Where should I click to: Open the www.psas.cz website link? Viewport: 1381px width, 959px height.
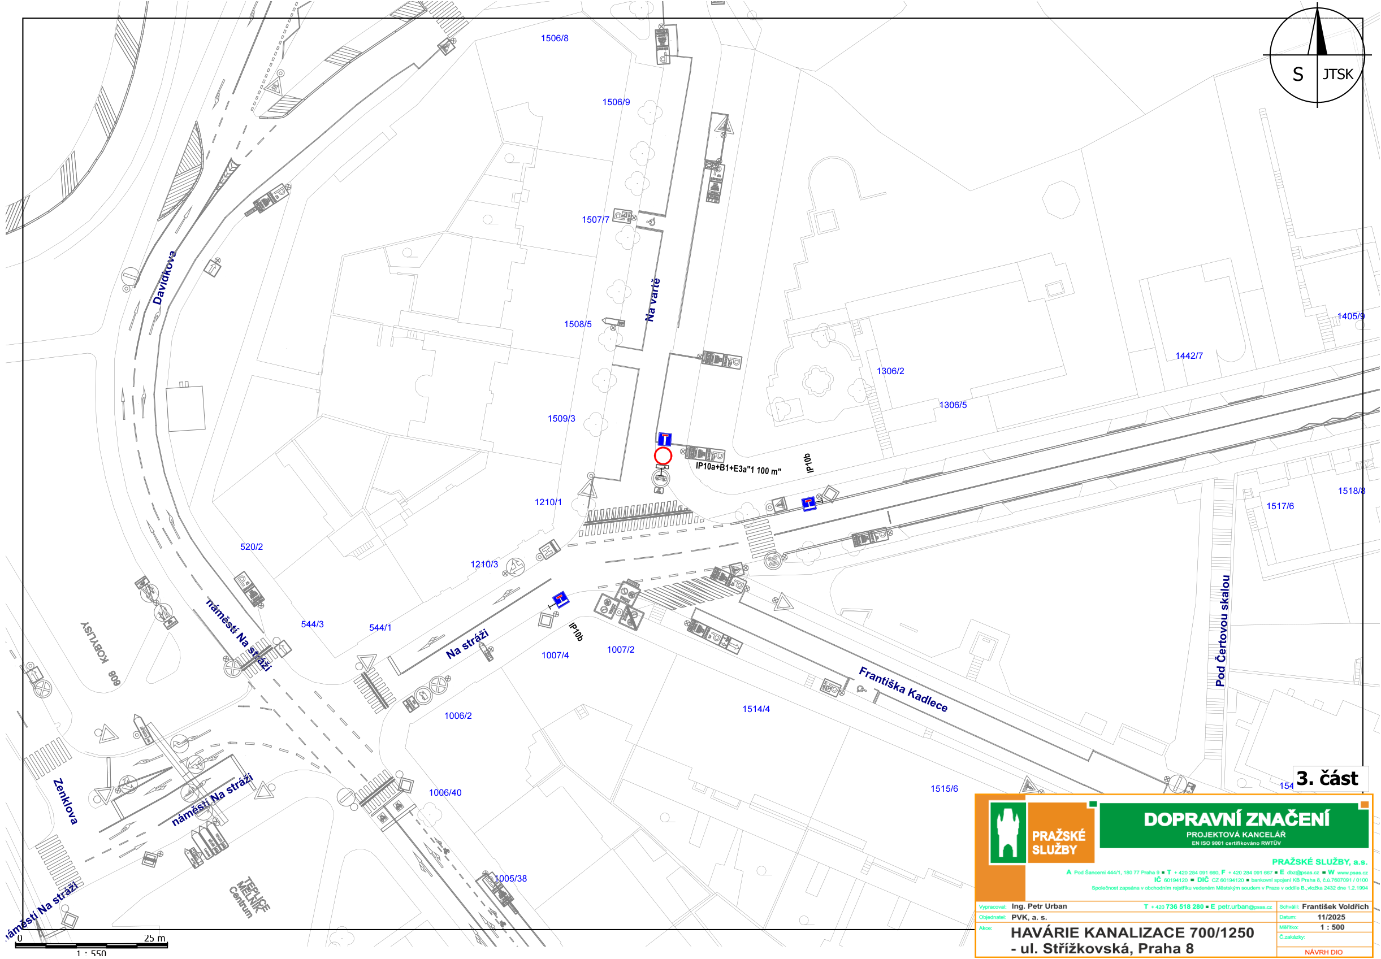click(x=1352, y=873)
